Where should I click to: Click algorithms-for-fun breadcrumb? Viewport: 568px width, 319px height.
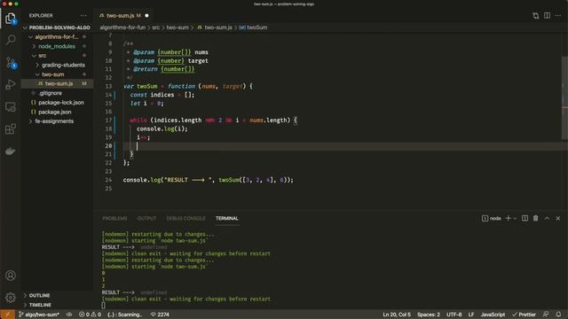coord(122,27)
